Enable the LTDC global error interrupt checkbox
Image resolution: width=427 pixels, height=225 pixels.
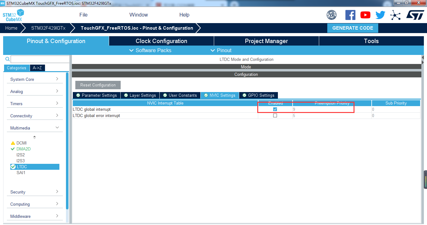275,115
